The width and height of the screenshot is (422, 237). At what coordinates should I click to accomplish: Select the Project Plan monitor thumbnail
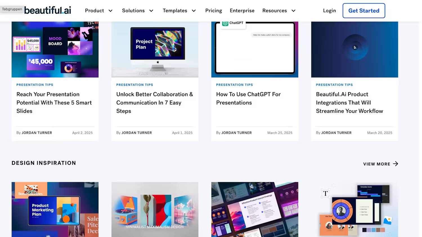155,49
